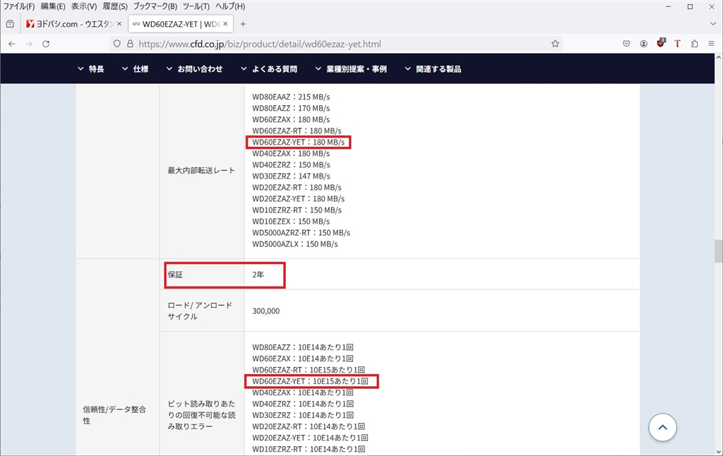Click the list all tabs chevron
This screenshot has width=723, height=456.
click(712, 23)
